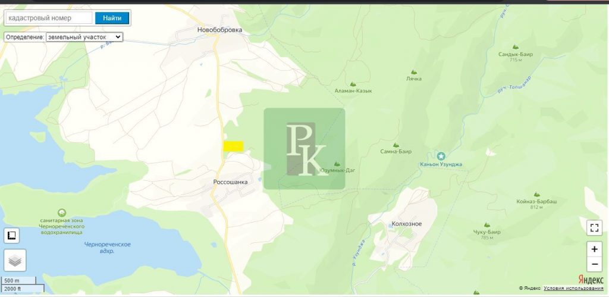This screenshot has width=609, height=297.
Task: Toggle fullscreen map mode
Action: pos(594,227)
